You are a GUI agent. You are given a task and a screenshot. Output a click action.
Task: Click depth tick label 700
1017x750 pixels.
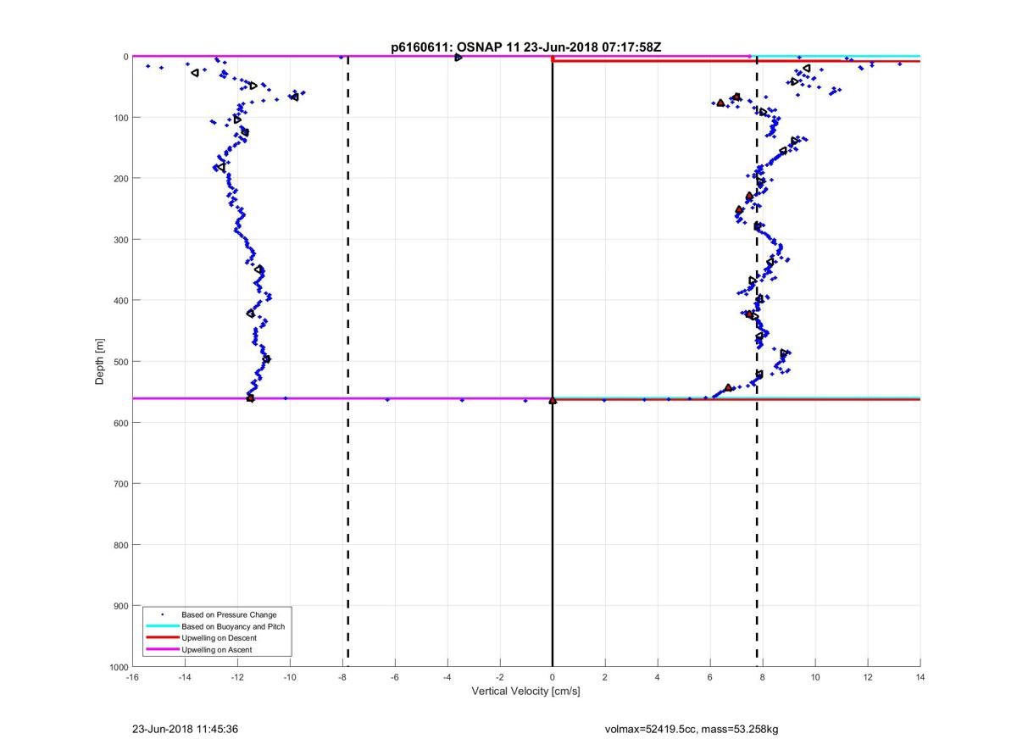[x=120, y=484]
